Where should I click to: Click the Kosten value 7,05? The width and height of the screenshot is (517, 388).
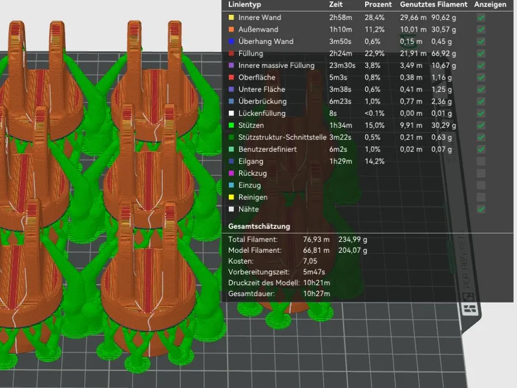(310, 261)
